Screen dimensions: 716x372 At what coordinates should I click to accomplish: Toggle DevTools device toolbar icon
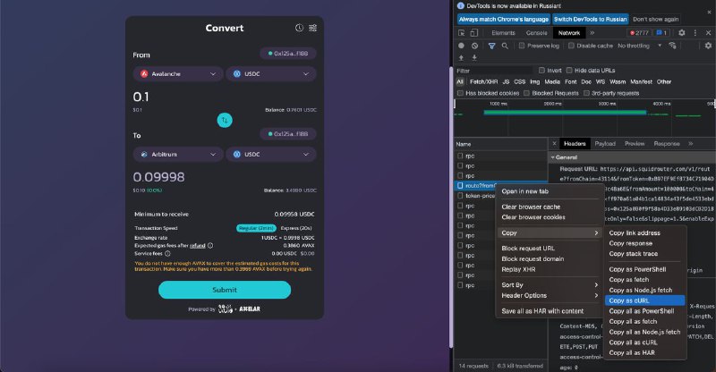coord(474,33)
